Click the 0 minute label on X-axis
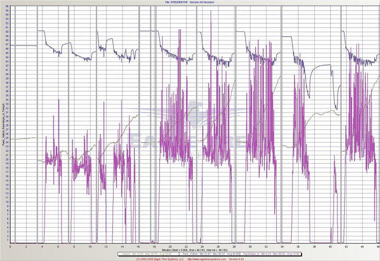380x261 pixels. click(x=10, y=247)
